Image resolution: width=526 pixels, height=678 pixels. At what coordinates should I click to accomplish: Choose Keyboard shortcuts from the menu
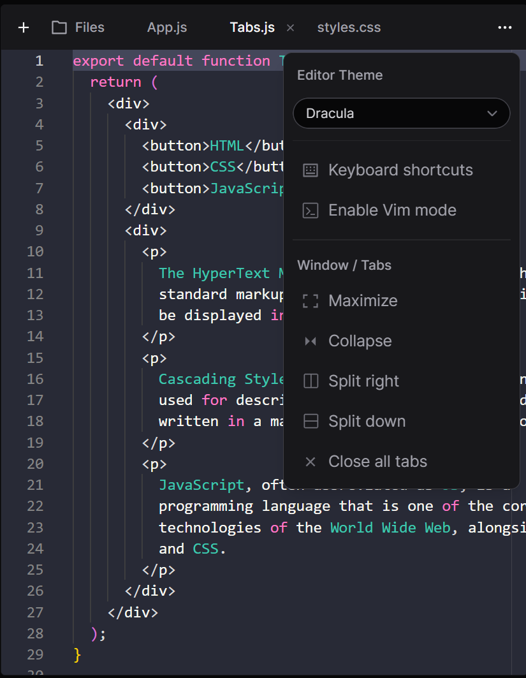[400, 170]
